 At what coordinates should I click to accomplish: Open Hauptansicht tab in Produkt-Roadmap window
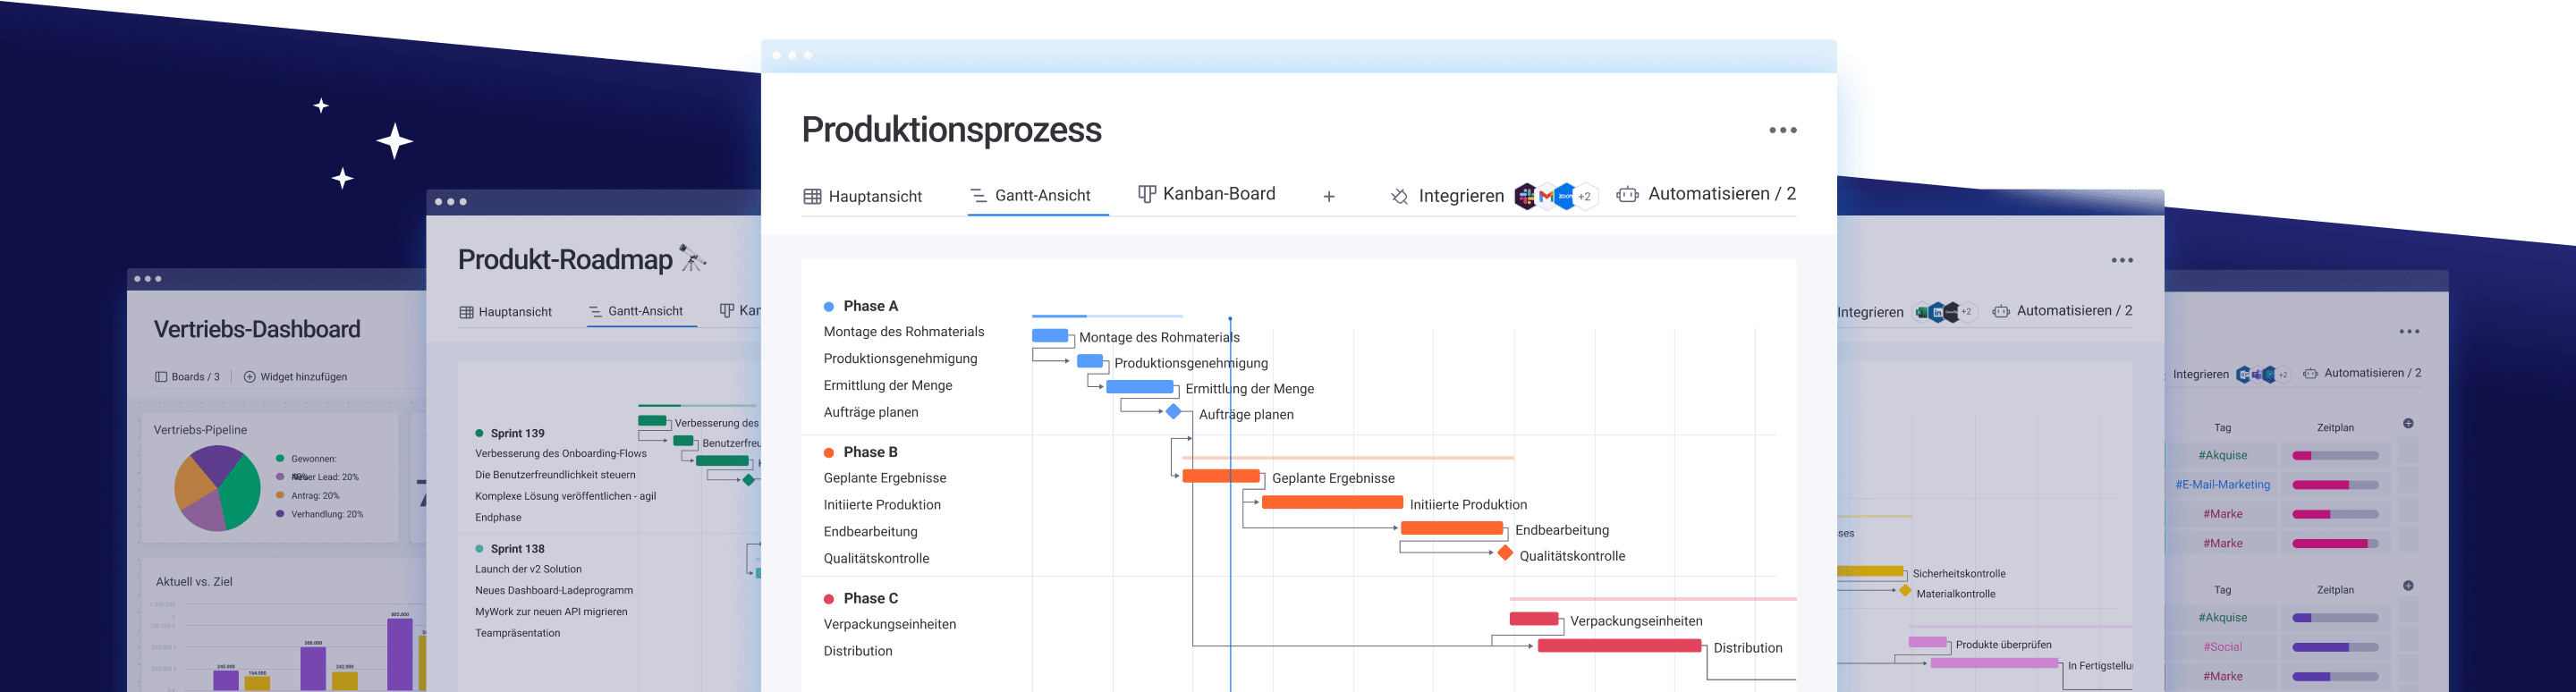click(506, 312)
